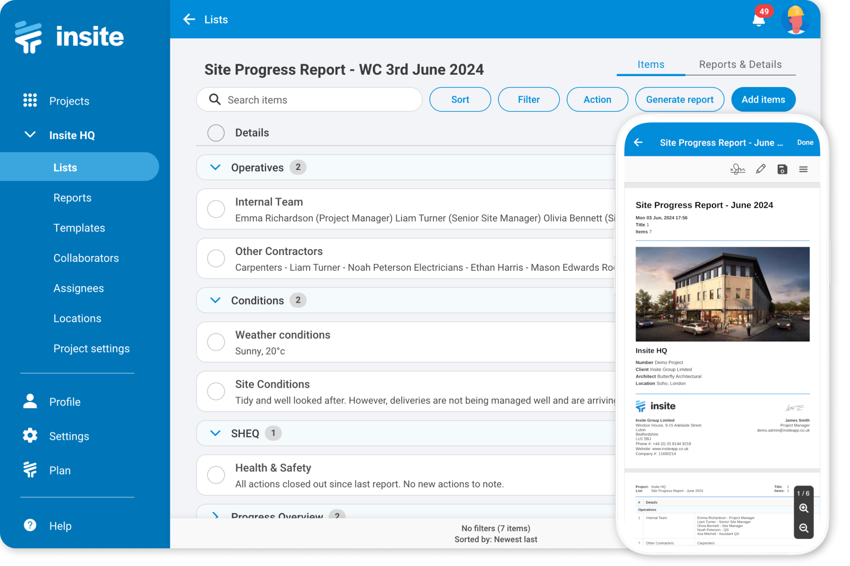Image resolution: width=850 pixels, height=566 pixels.
Task: Zoom out on the report preview page
Action: coord(804,528)
